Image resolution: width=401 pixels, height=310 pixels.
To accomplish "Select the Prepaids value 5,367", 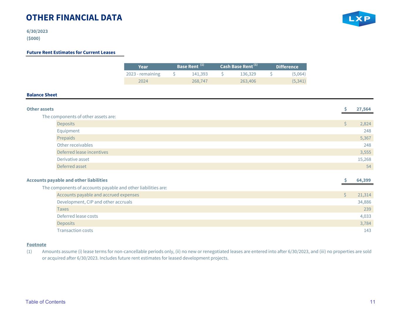I will 365,138.
